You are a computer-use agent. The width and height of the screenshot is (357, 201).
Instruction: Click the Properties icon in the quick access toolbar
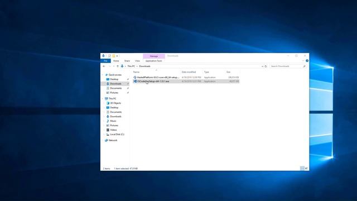click(x=109, y=56)
